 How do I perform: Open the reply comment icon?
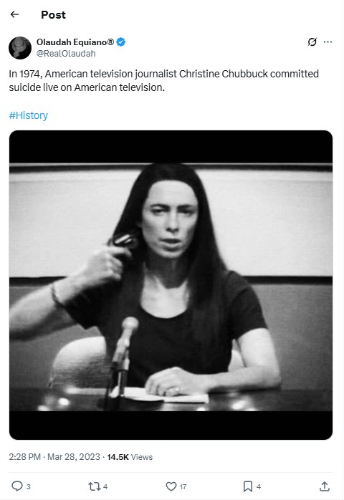pos(17,486)
